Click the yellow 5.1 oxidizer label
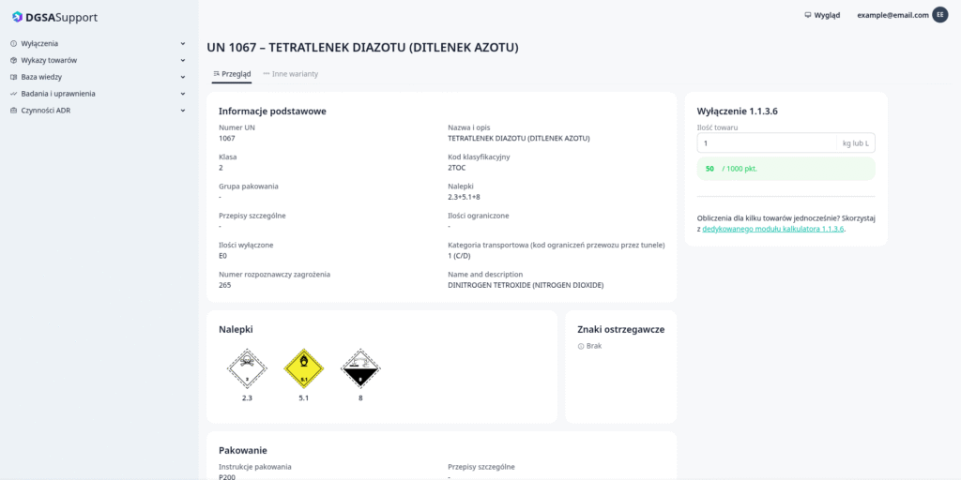 [303, 368]
